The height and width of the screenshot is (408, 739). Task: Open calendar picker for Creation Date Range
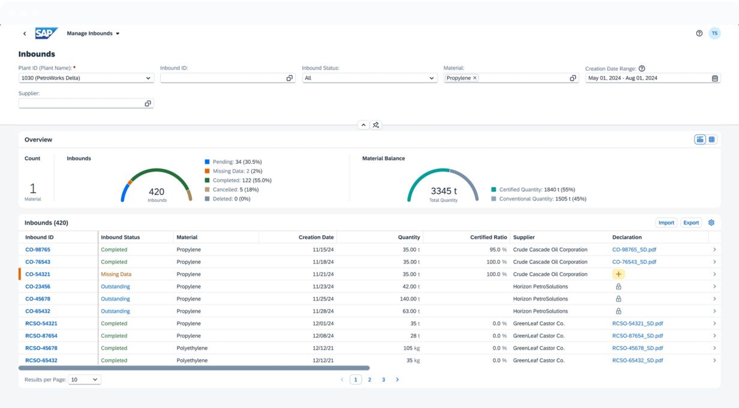(715, 78)
